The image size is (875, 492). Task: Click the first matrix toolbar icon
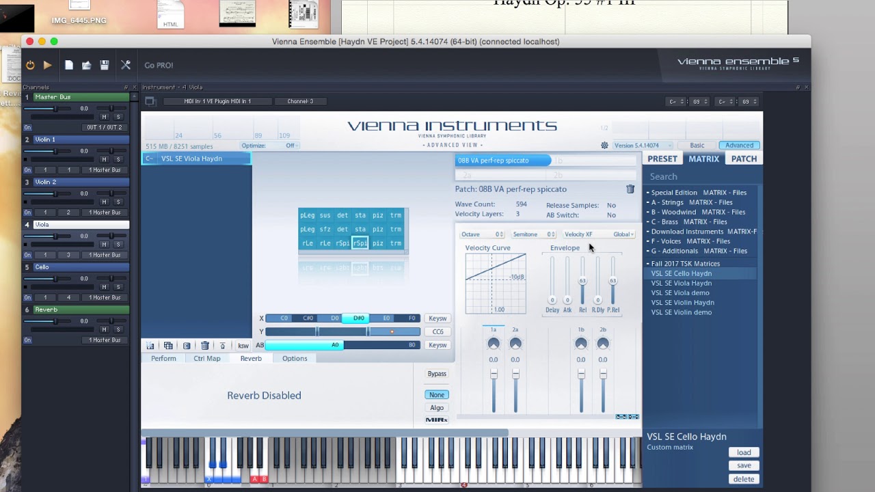(150, 346)
